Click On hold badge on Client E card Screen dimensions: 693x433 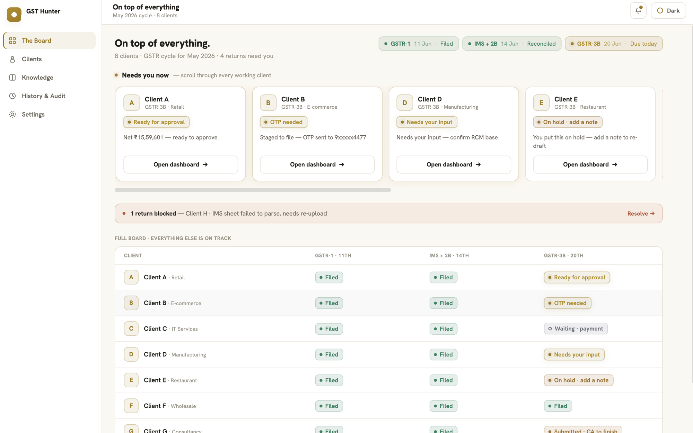[x=568, y=122]
